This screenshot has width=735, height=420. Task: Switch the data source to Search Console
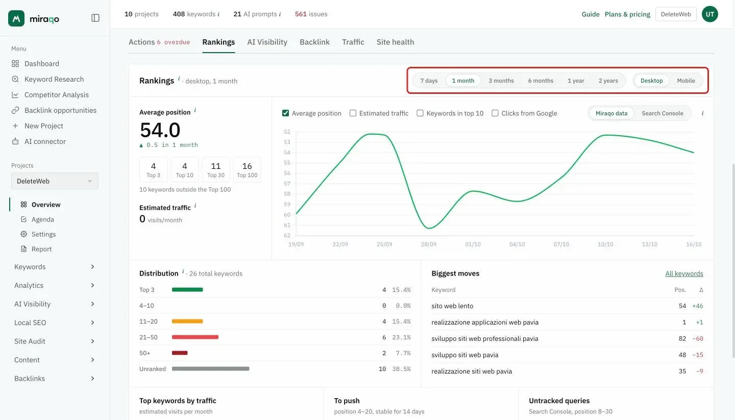coord(663,113)
